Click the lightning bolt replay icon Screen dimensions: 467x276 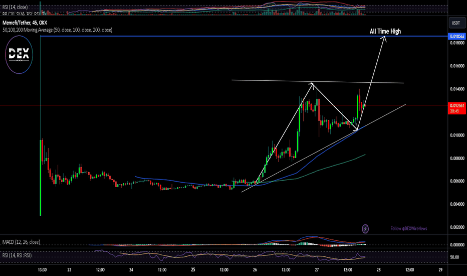365,229
